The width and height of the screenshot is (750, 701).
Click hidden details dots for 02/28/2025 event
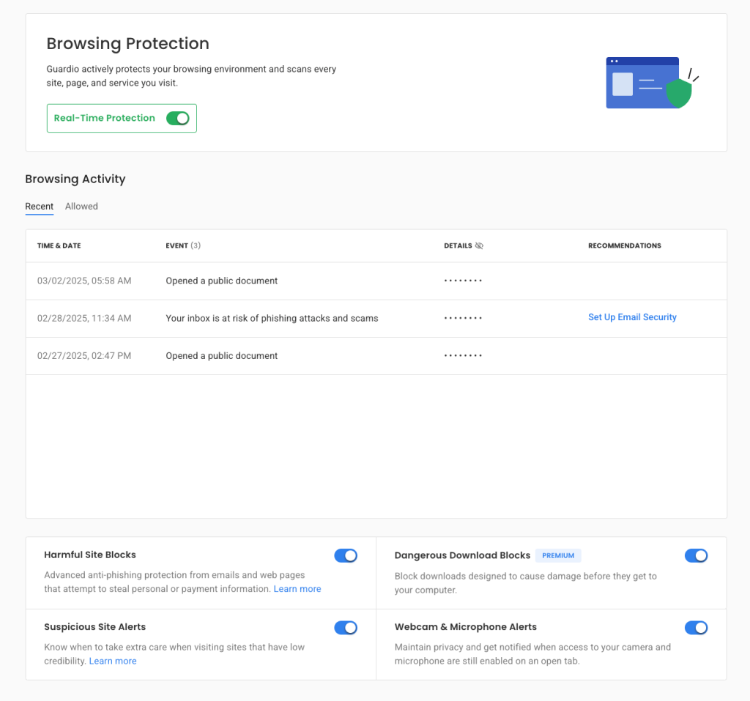[x=463, y=319]
